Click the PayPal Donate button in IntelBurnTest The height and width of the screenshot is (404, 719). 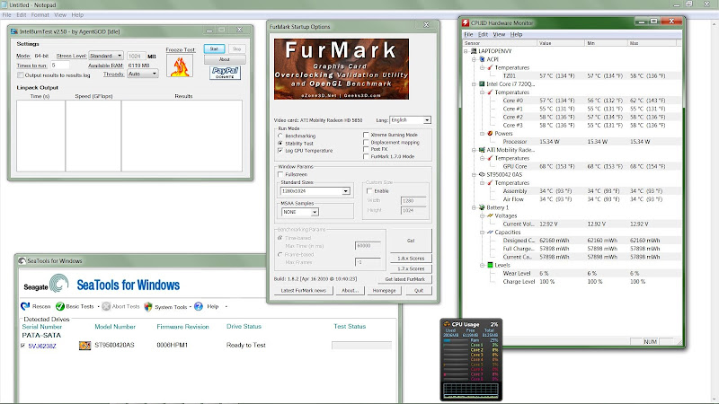tap(225, 73)
